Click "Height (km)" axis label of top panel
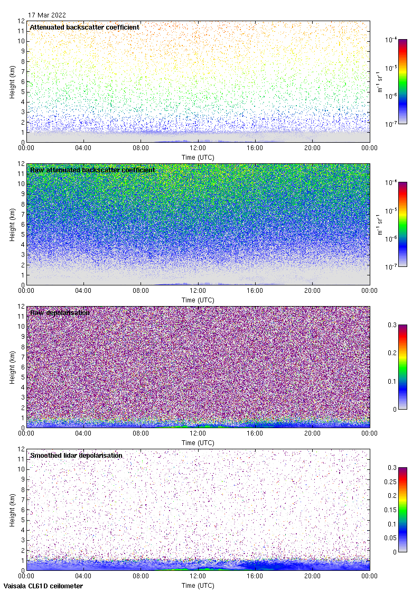Viewport: 412px width, 592px height. click(12, 81)
